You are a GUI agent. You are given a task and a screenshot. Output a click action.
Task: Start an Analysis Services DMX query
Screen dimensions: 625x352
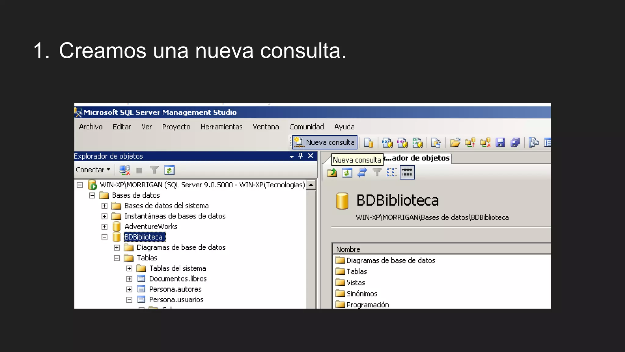(402, 142)
